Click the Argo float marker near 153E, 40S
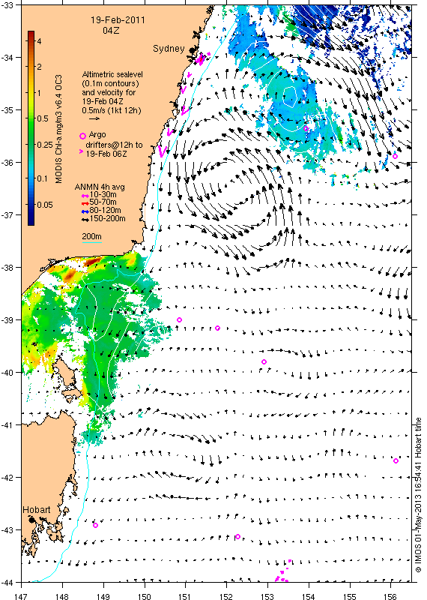Screen dimensions: 427x600 coord(264,361)
